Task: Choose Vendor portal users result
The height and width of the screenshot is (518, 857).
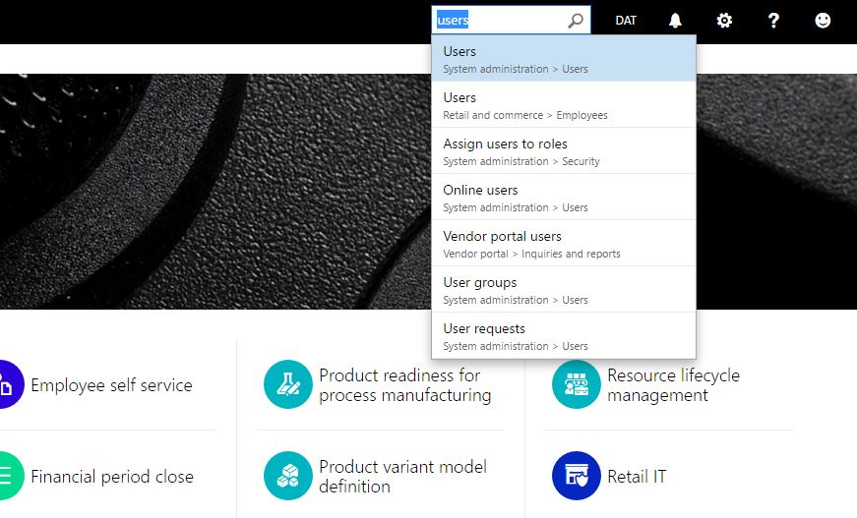Action: pyautogui.click(x=563, y=244)
